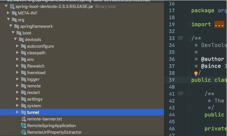
Task: Toggle fold marker beside line 33 Javadoc
Action: click(189, 38)
